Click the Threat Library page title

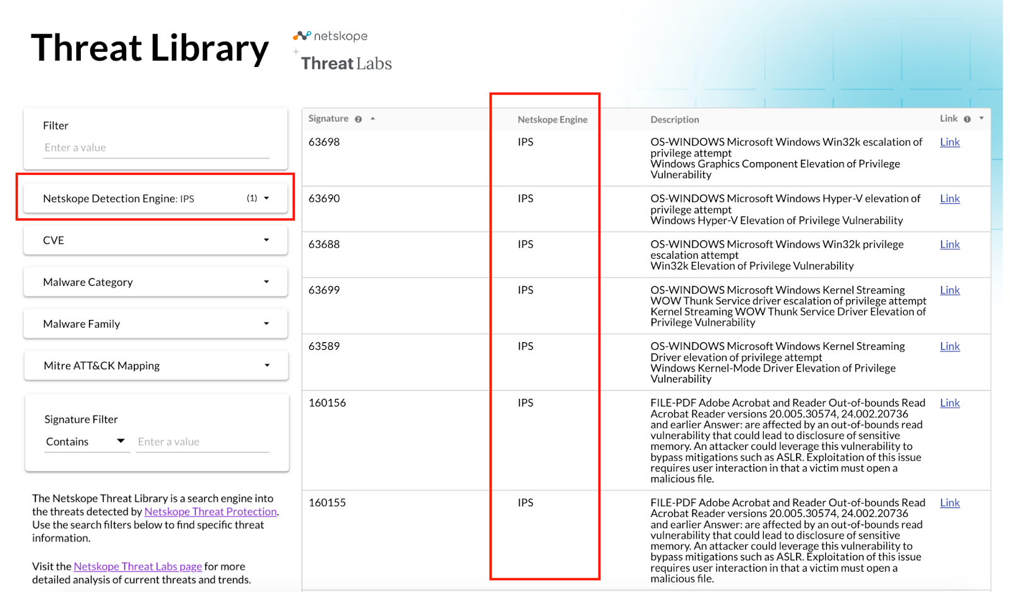pyautogui.click(x=150, y=48)
